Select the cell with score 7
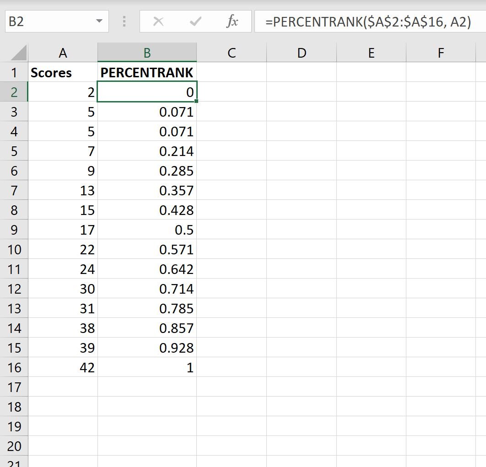This screenshot has width=486, height=467. [x=63, y=151]
